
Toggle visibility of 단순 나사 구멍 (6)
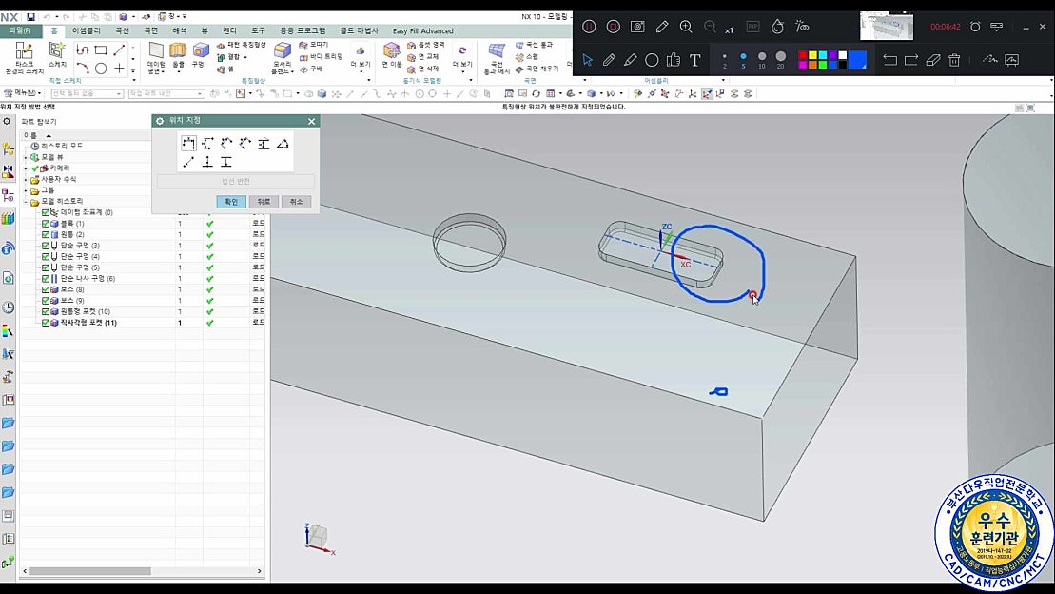[45, 277]
